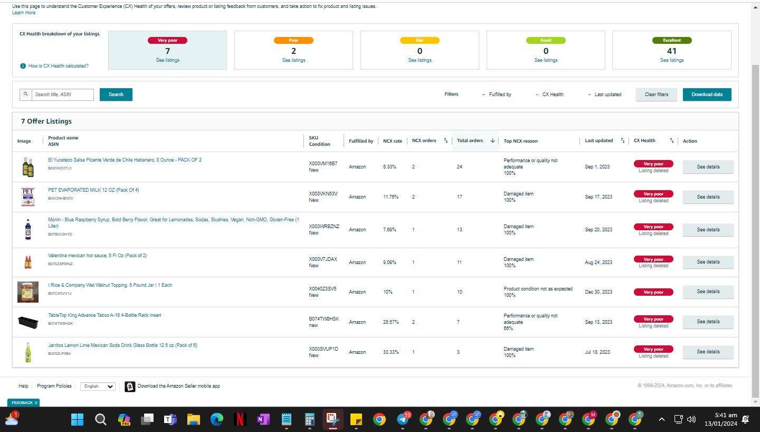Click the Wet Walnut Topping product image

(28, 292)
